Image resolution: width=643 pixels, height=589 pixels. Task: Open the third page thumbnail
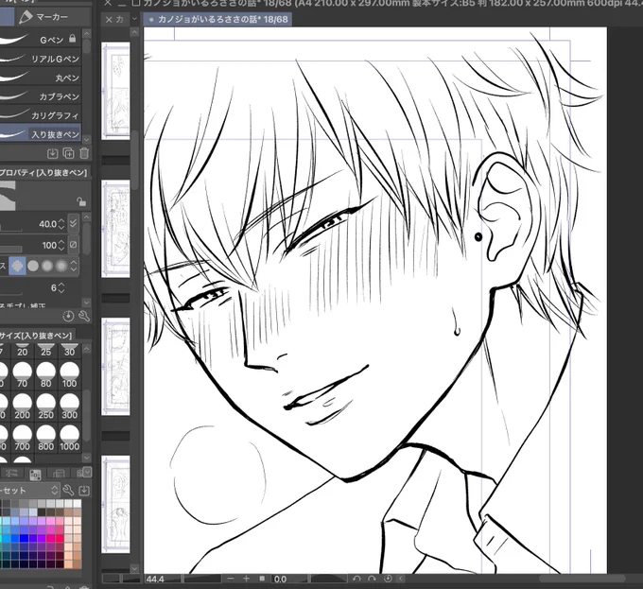pyautogui.click(x=115, y=366)
